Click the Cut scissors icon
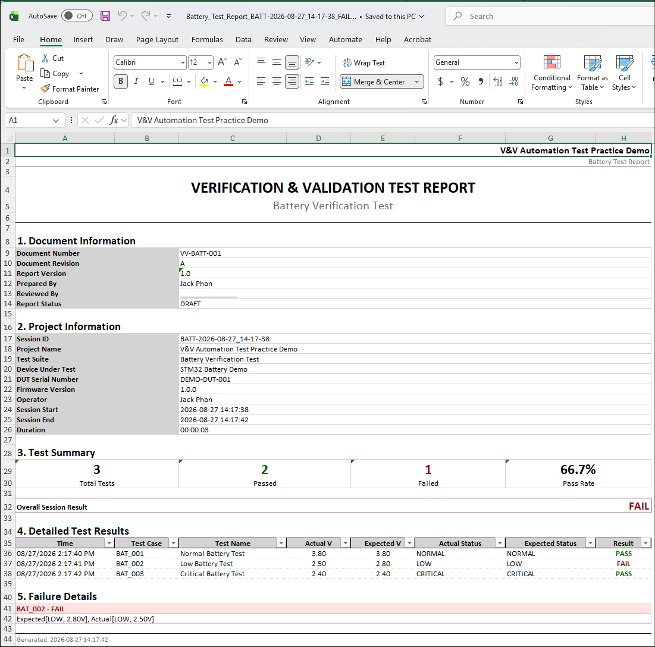Image resolution: width=655 pixels, height=647 pixels. click(x=45, y=58)
